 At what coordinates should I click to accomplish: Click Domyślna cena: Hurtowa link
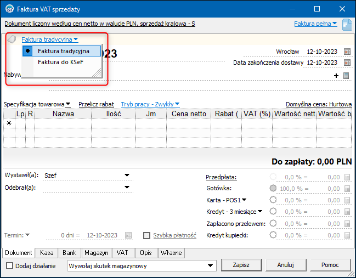[319, 104]
